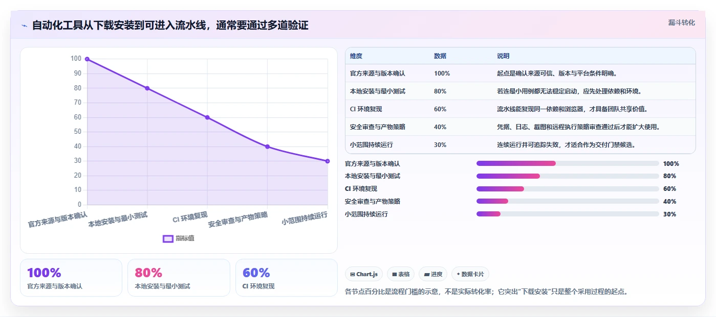The width and height of the screenshot is (716, 317).
Task: Click table cell 小范围持续运行
Action: pos(372,145)
